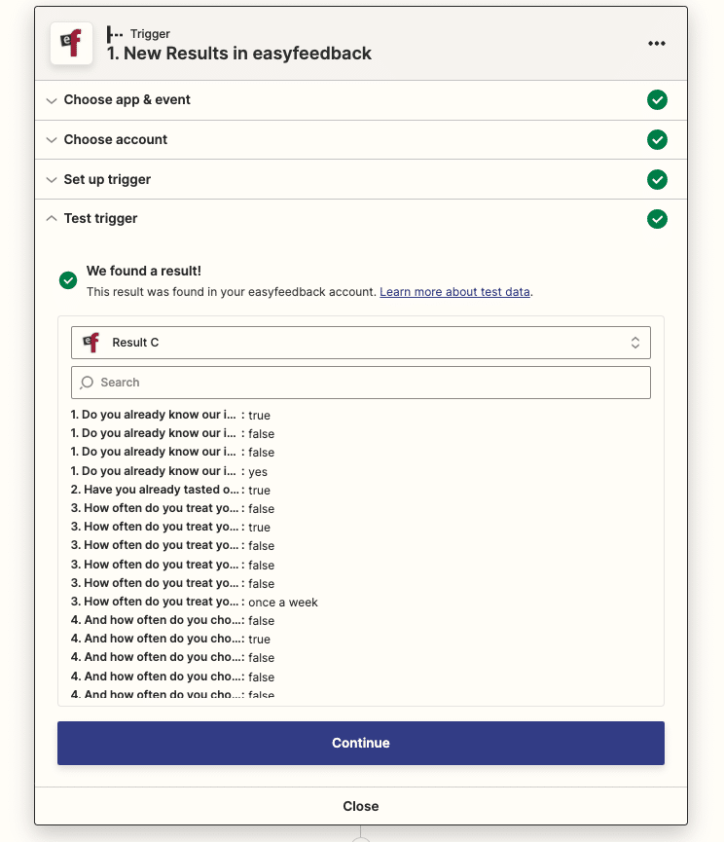Click inside the Search field

360,382
